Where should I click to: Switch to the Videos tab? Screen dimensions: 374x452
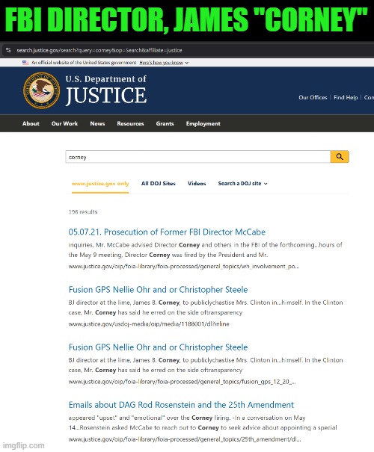click(197, 183)
